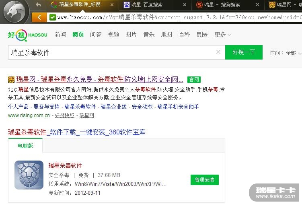Click the 好搜一下 search button

[244, 52]
